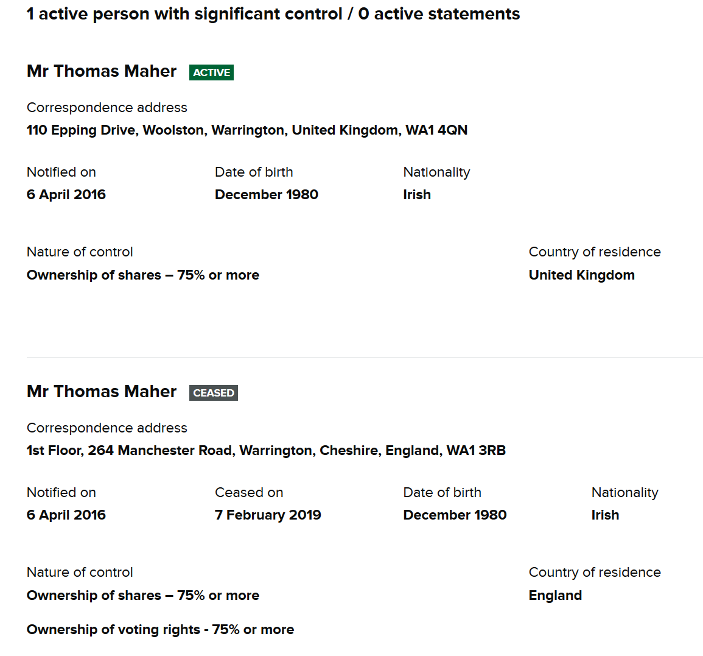Screen dimensions: 703x656
Task: Click the CEASED status badge
Action: [213, 393]
